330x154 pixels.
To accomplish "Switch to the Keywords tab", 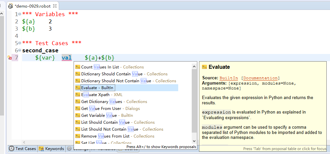I will 51,148.
